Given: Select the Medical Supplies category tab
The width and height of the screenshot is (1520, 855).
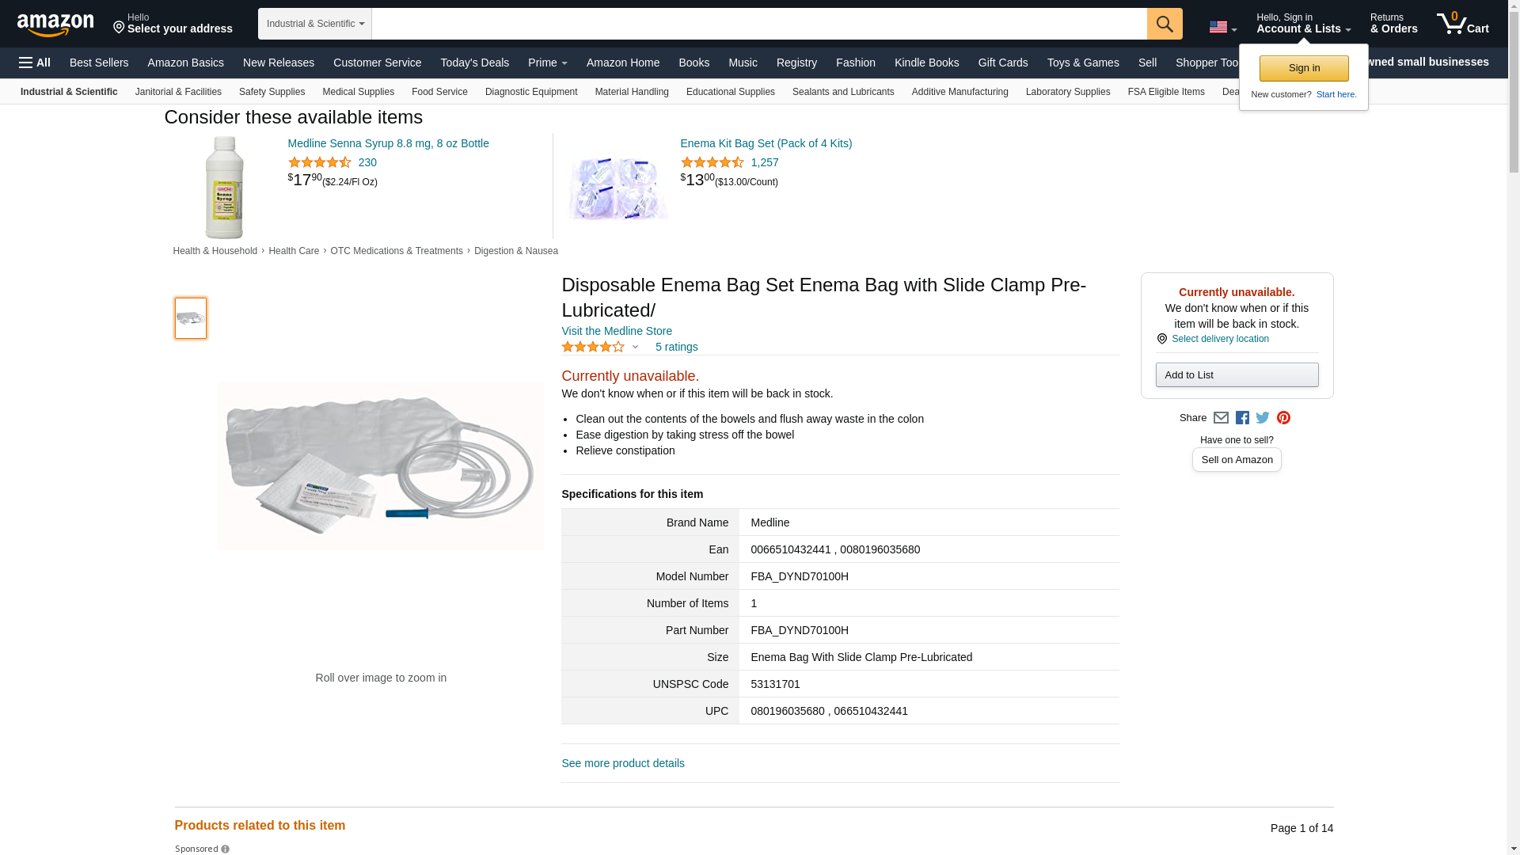Looking at the screenshot, I should pos(358,92).
